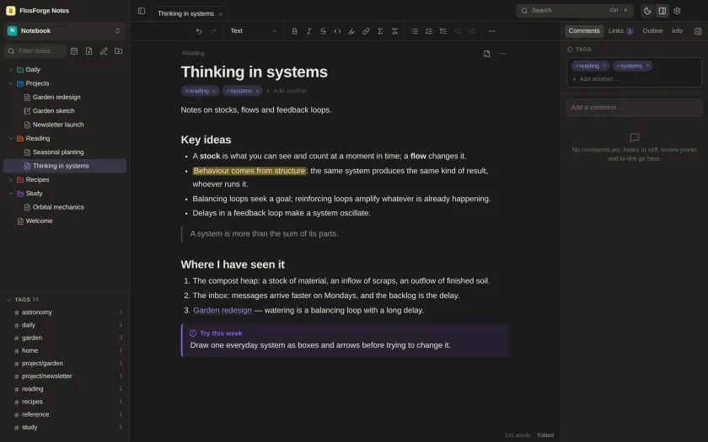Collapse the Study folder
The image size is (708, 442).
pyautogui.click(x=11, y=194)
